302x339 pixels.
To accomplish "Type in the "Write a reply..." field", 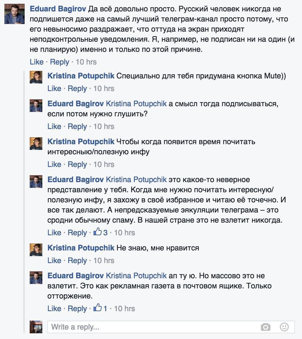I will (152, 327).
